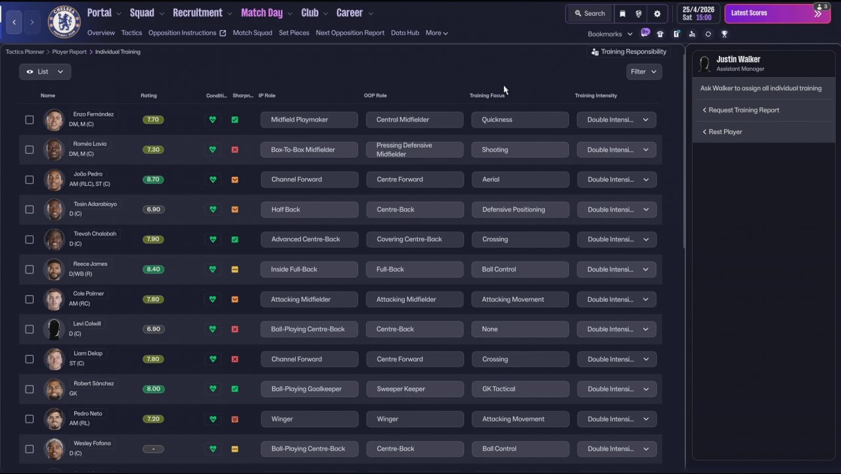The image size is (841, 474).
Task: Open the 9+ notifications chat icon
Action: pyautogui.click(x=645, y=34)
